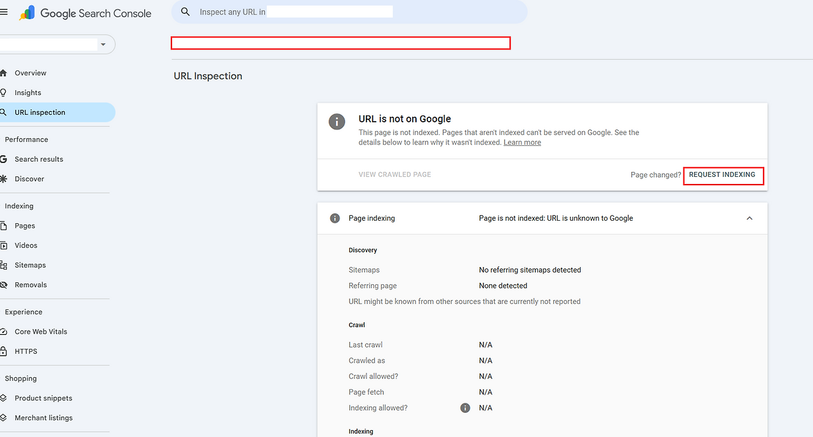This screenshot has height=437, width=813.
Task: Open the Discover performance report
Action: click(x=29, y=179)
